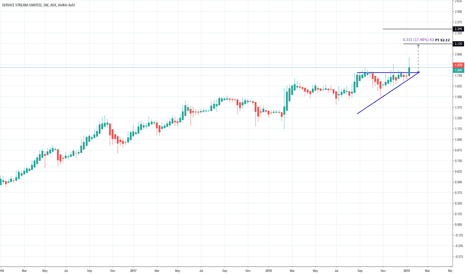Click the 0.375 price axis value
The image size is (465, 274).
[458, 193]
